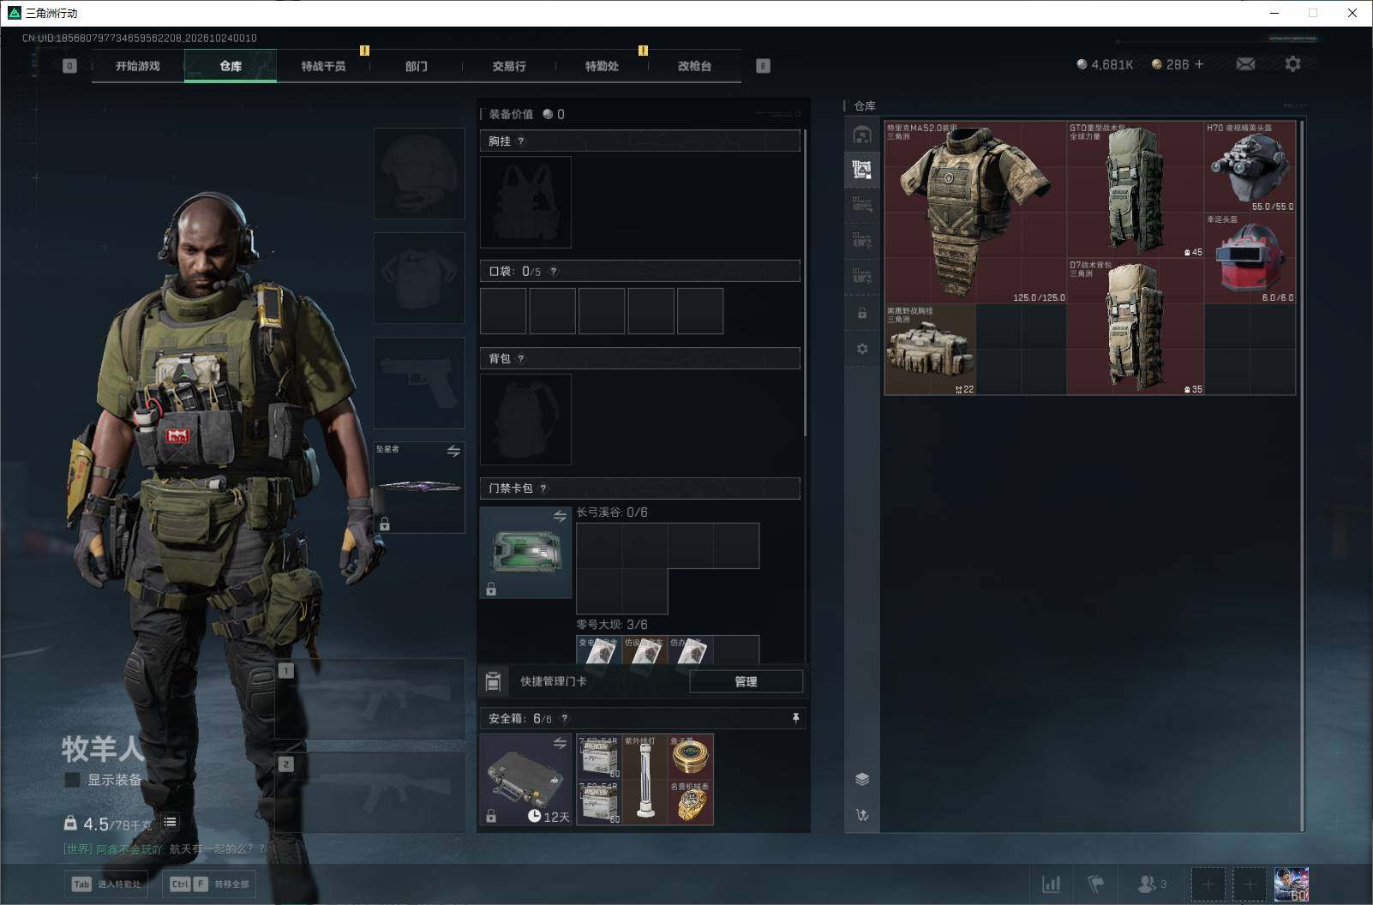Click the flag icon in bottom bar

click(x=1095, y=884)
